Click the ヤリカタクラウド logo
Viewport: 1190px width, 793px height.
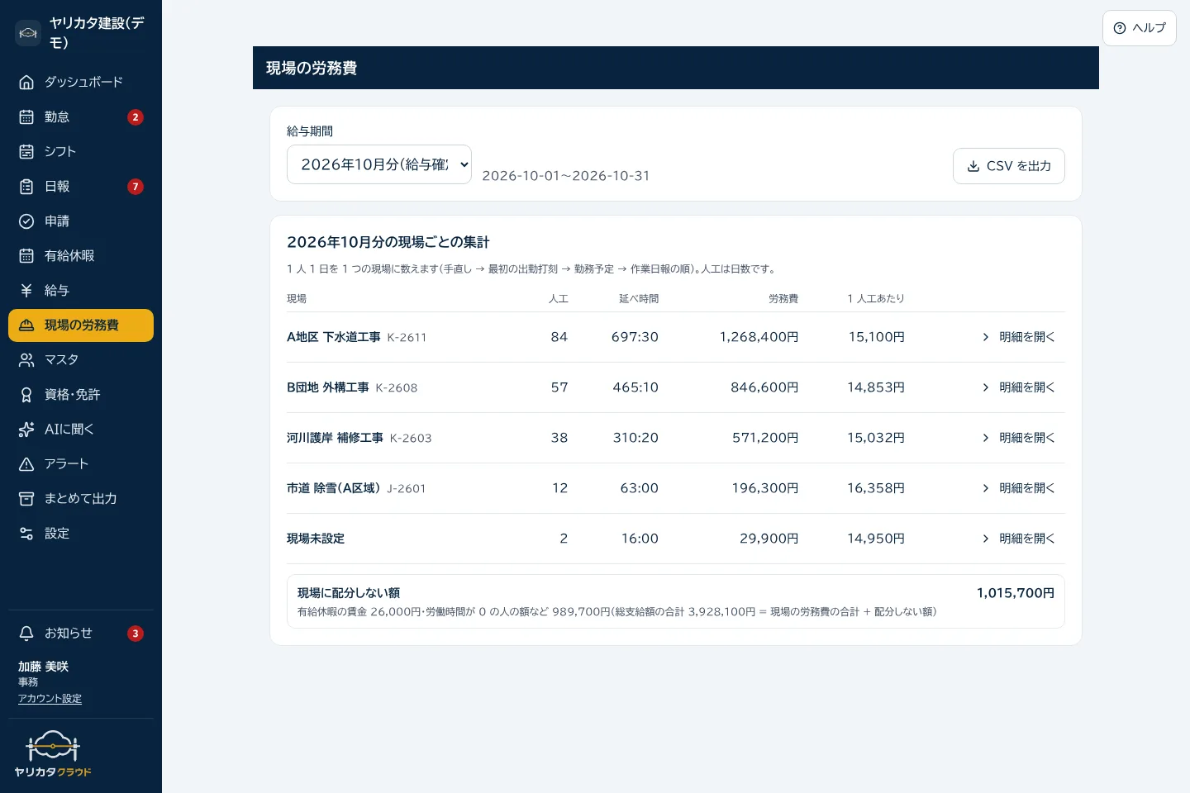(x=53, y=754)
